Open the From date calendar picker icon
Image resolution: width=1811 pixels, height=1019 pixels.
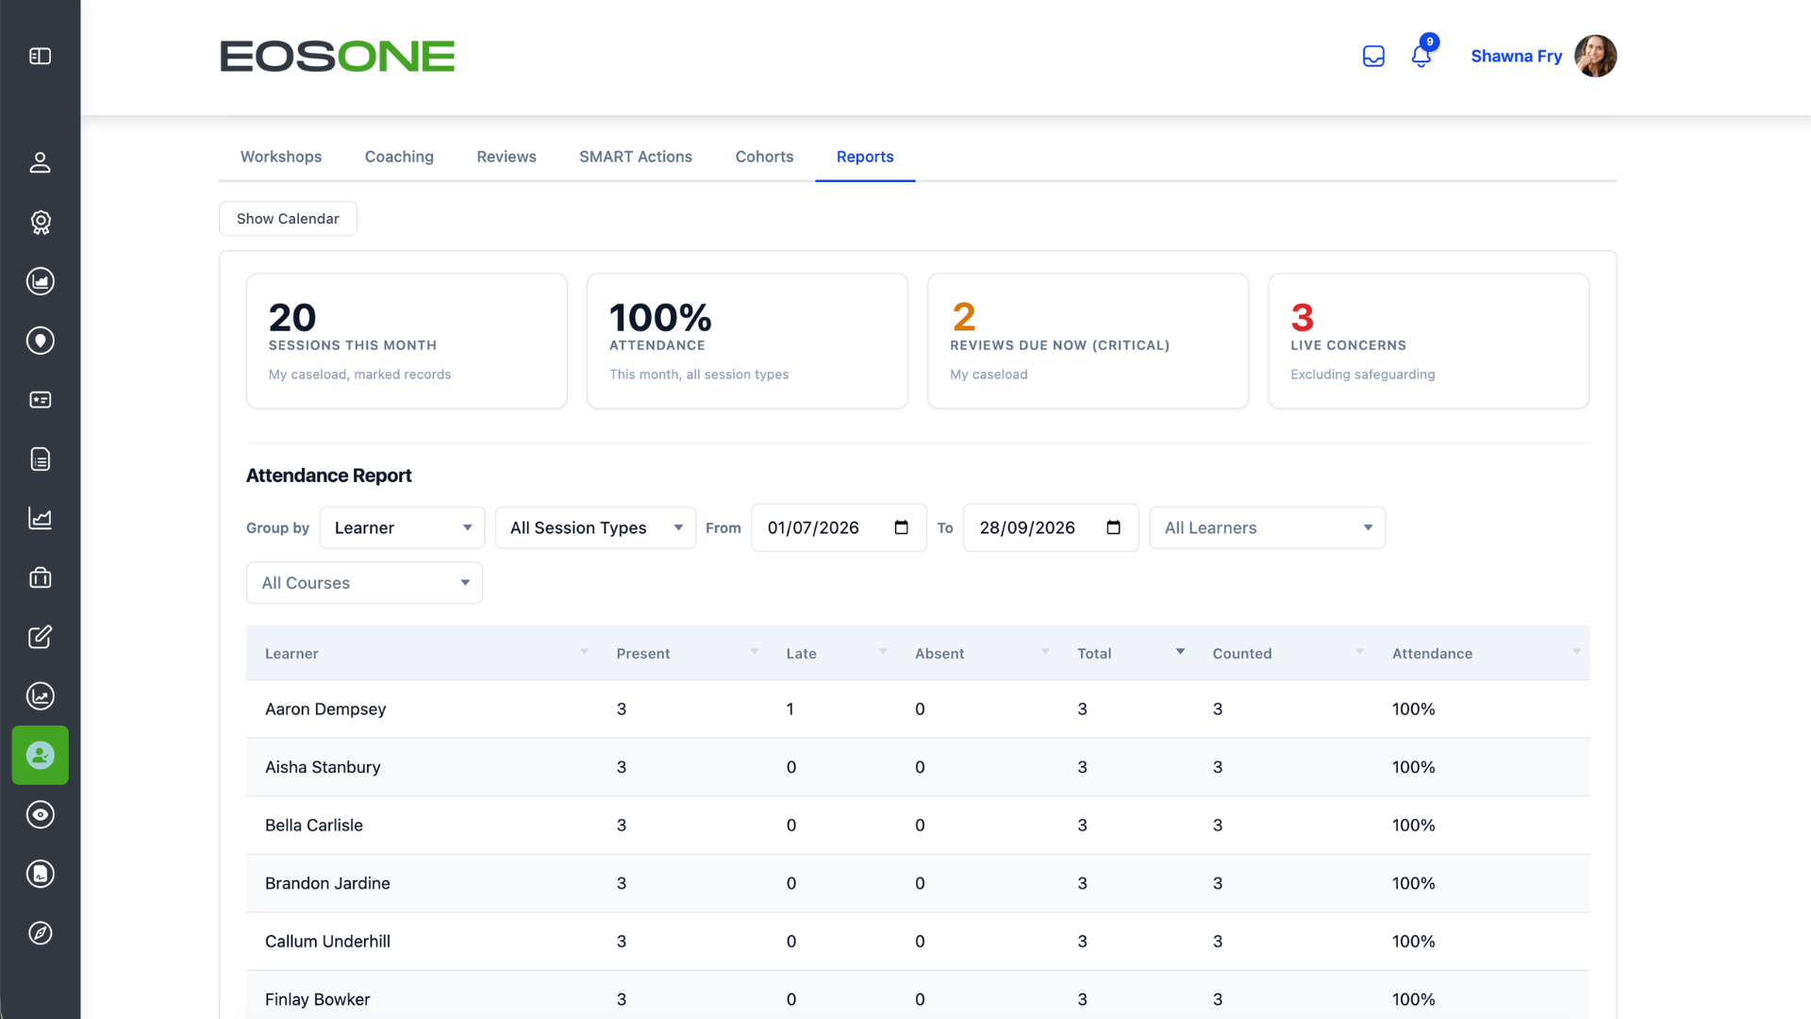pyautogui.click(x=901, y=527)
